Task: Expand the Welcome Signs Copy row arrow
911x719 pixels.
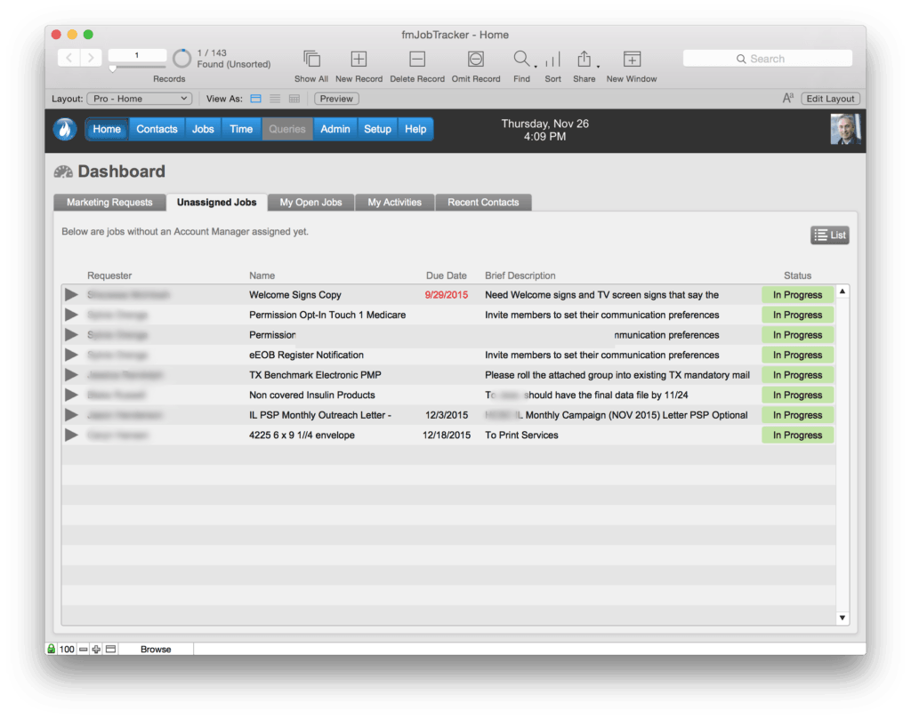Action: [x=71, y=294]
